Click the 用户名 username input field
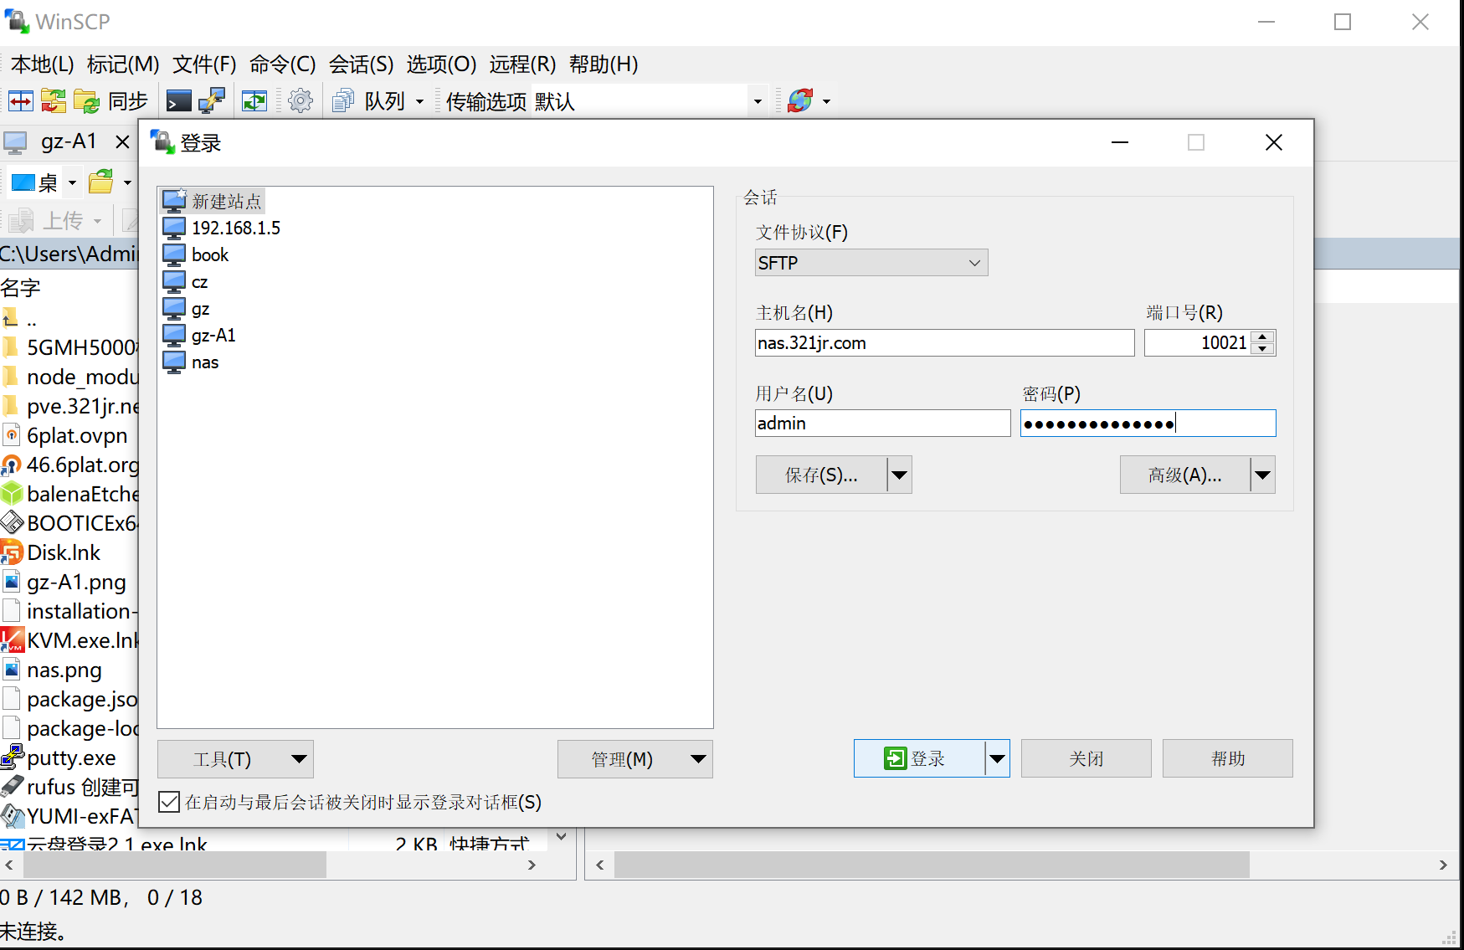 click(882, 423)
